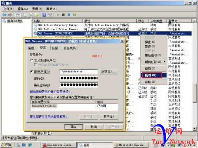Sort by the 启动类型 column header
This screenshot has width=198, height=148.
(158, 21)
